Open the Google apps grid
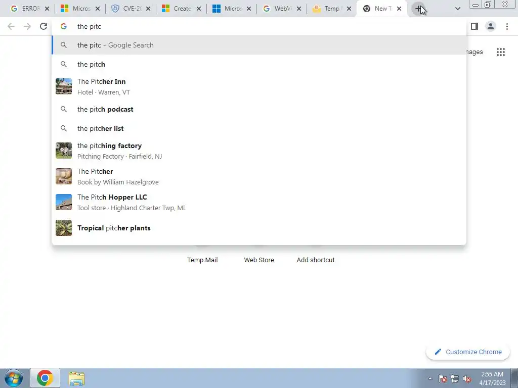This screenshot has height=388, width=518. pyautogui.click(x=501, y=52)
